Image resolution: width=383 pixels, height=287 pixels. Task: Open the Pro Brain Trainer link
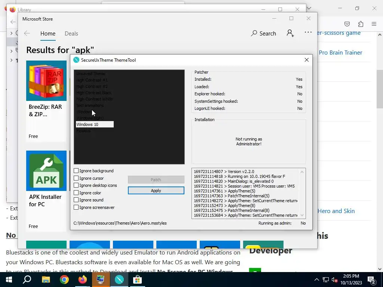tap(340, 53)
